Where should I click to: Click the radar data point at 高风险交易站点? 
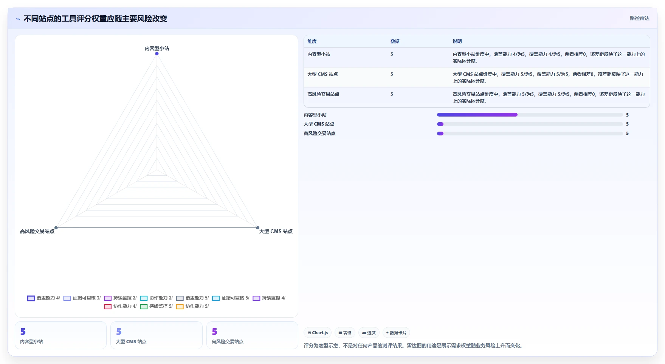click(56, 228)
